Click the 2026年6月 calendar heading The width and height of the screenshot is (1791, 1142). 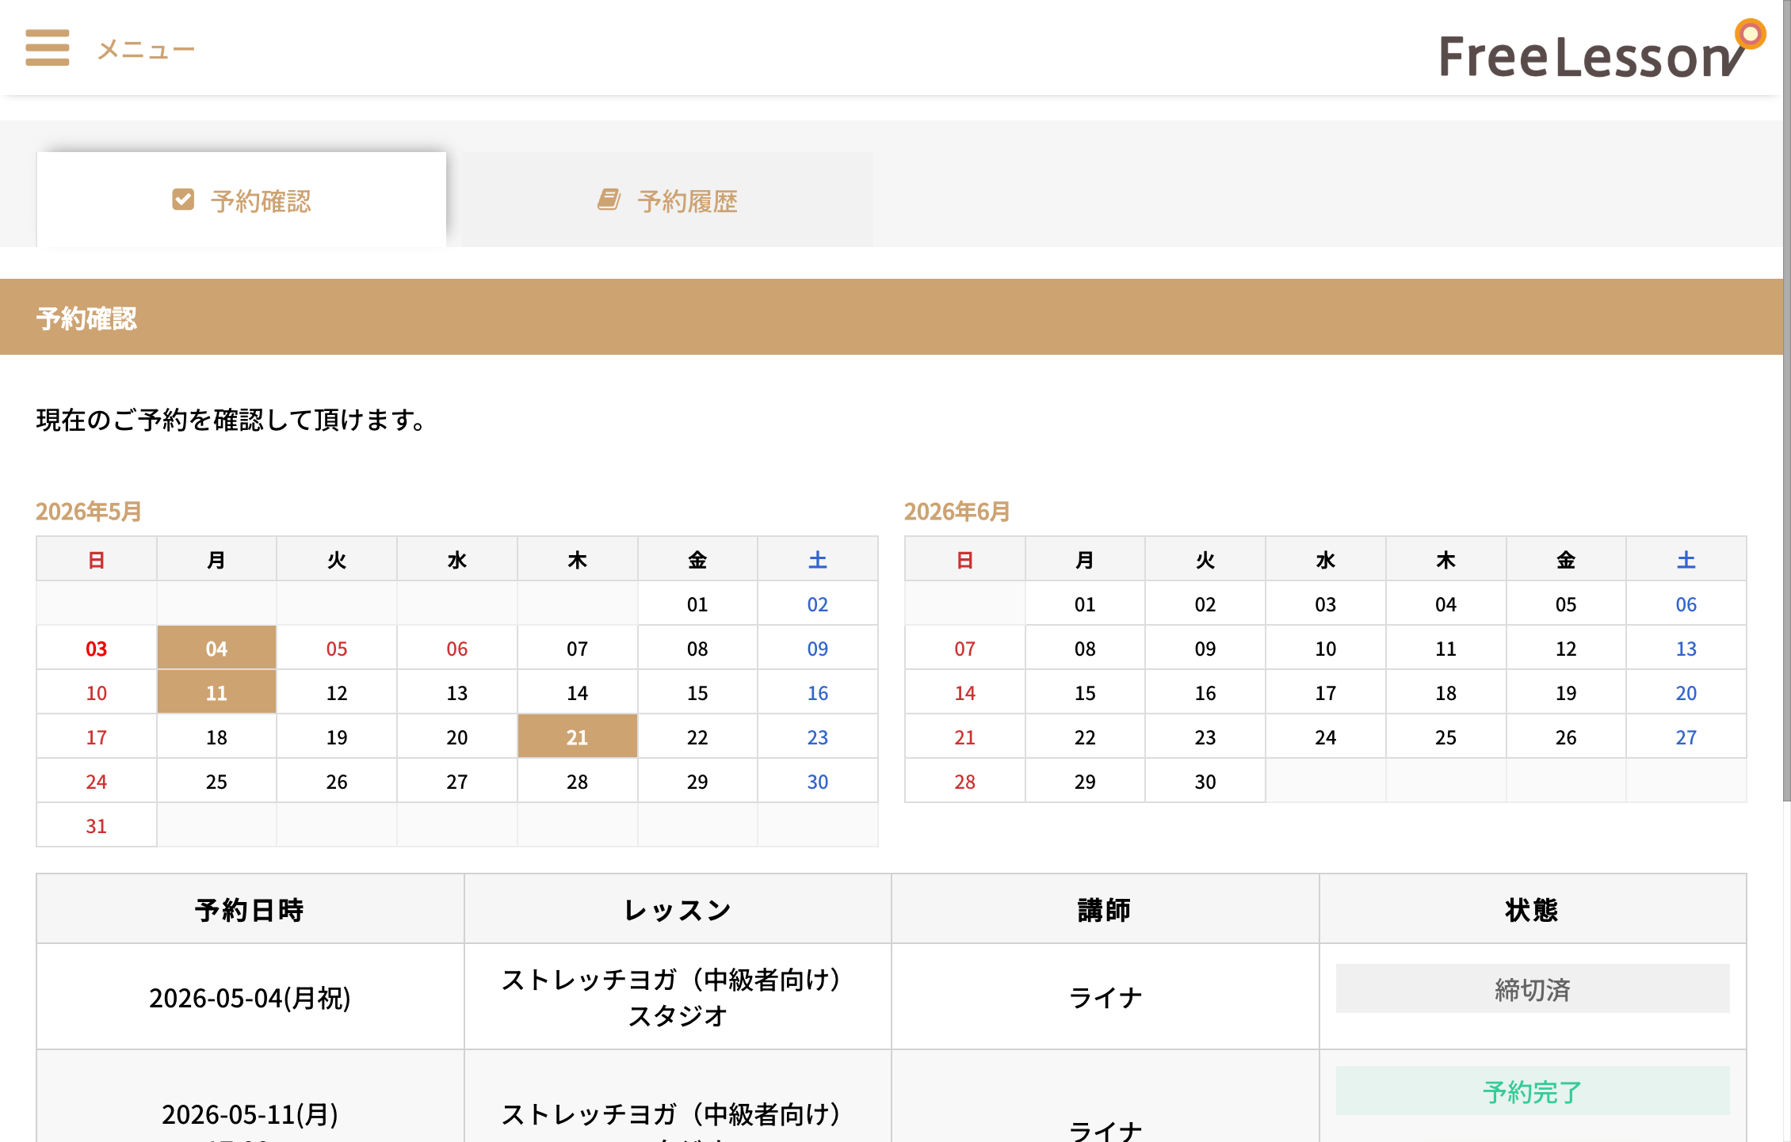tap(957, 512)
